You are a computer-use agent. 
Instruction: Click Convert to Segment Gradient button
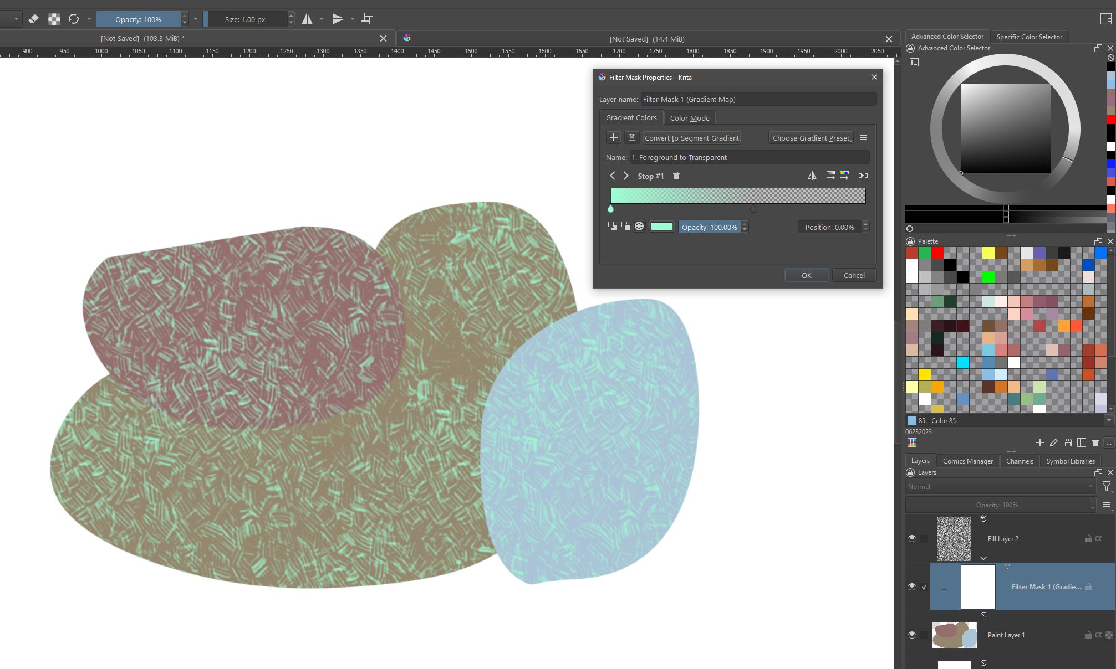point(691,138)
